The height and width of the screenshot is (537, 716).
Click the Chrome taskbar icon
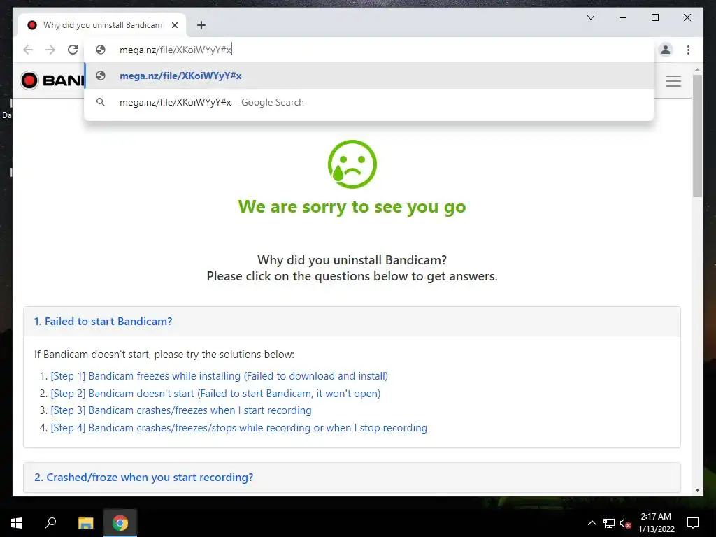point(120,523)
